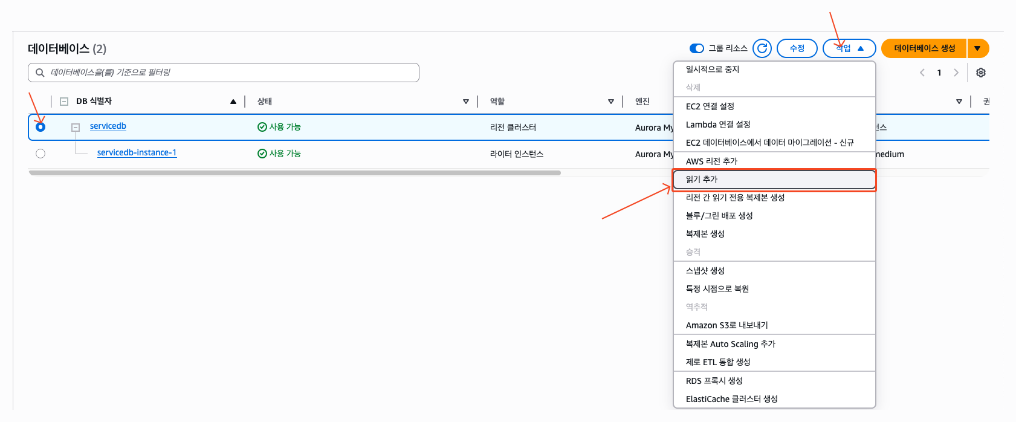This screenshot has height=422, width=1016.
Task: Click 상태 column sort arrow
Action: click(465, 102)
